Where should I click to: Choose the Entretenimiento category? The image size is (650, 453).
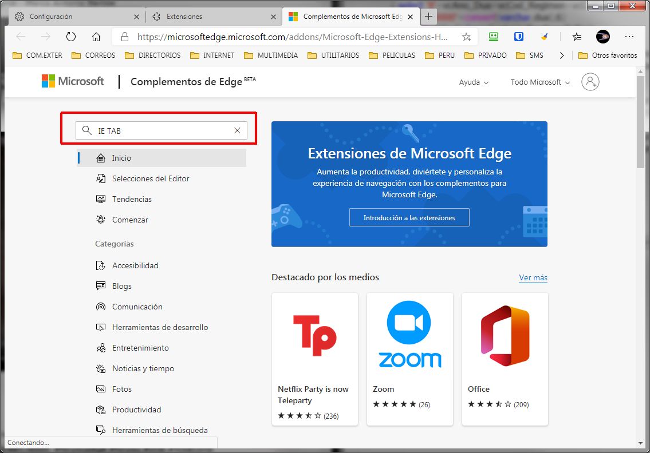[132, 348]
